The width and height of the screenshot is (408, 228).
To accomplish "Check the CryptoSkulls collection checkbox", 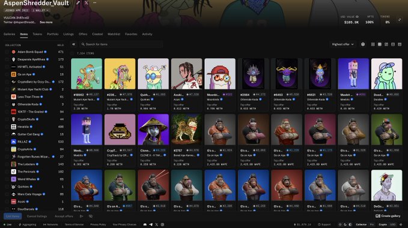I will 7,119.
